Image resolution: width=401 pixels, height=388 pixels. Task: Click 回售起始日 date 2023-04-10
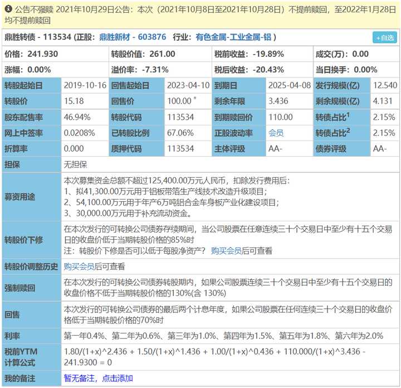pos(188,85)
